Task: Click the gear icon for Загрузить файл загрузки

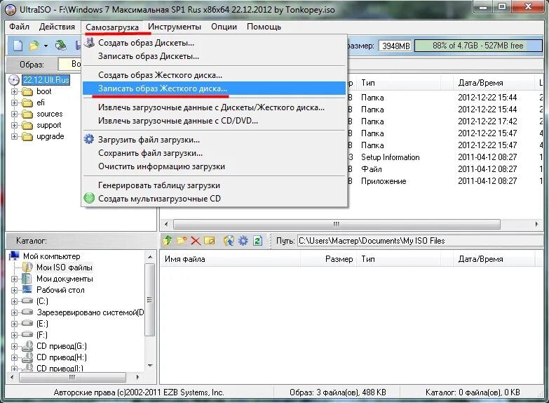Action: click(89, 139)
